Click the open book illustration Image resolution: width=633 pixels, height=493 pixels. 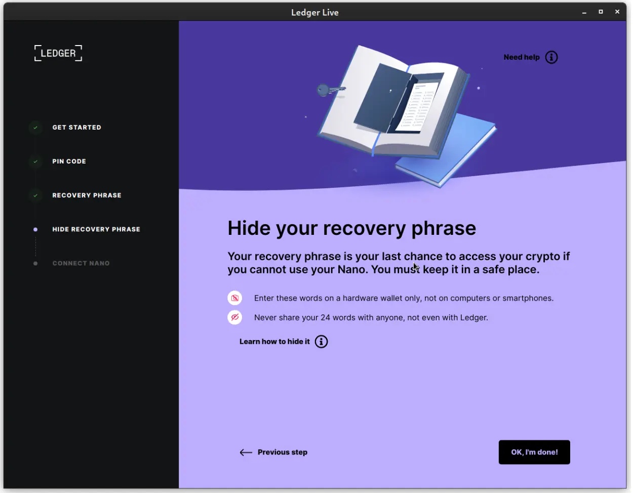pyautogui.click(x=393, y=101)
